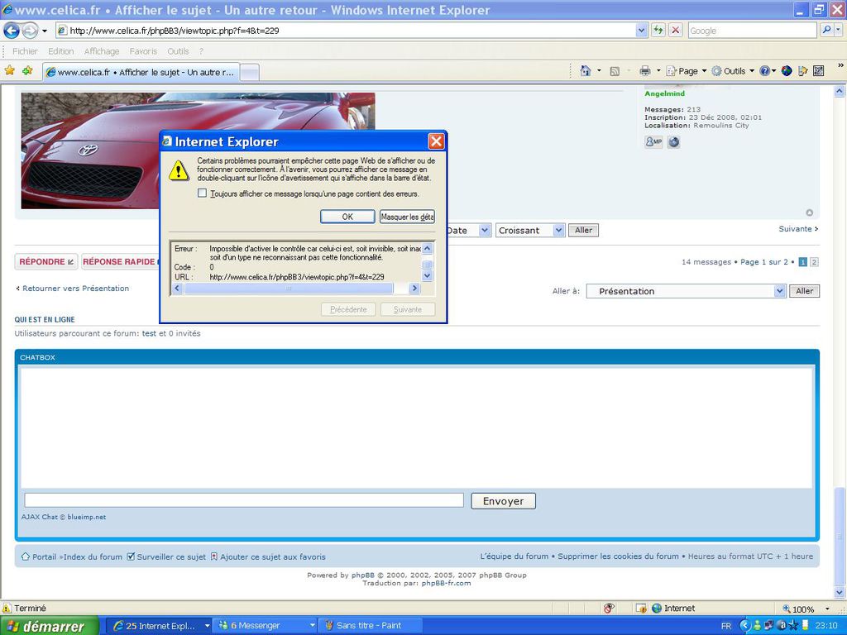Click the Print icon in command bar
The image size is (847, 635).
tap(645, 71)
